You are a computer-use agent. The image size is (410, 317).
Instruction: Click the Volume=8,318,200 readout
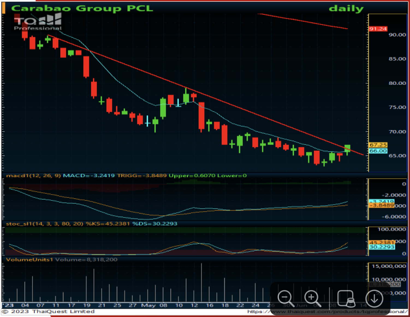(x=86, y=260)
